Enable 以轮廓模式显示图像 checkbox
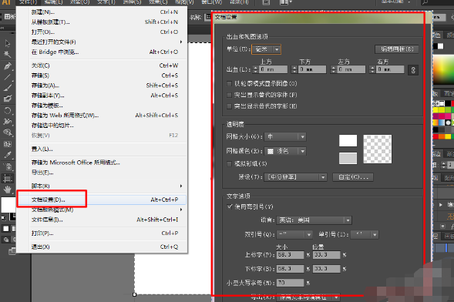This screenshot has width=454, height=302. point(230,84)
